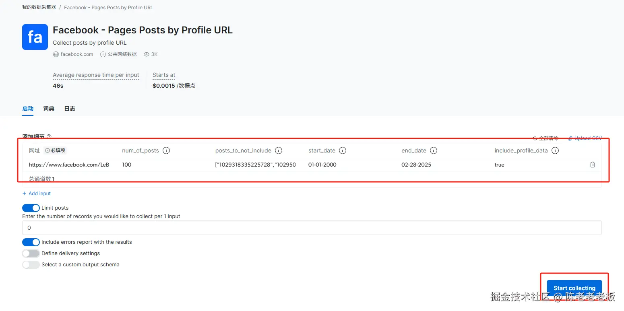The width and height of the screenshot is (624, 311).
Task: Click the include_profile_data info icon
Action: [x=555, y=150]
